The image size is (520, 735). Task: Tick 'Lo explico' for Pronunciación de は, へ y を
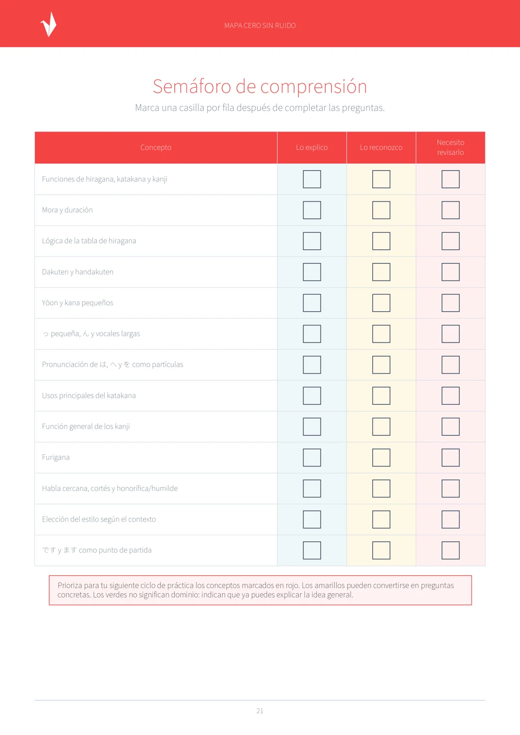(x=312, y=365)
